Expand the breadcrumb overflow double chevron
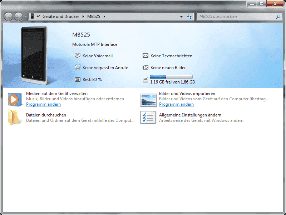 pyautogui.click(x=38, y=16)
